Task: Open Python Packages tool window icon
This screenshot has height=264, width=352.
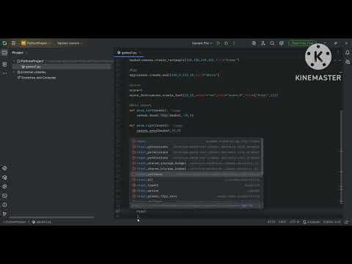Action: pyautogui.click(x=4, y=168)
